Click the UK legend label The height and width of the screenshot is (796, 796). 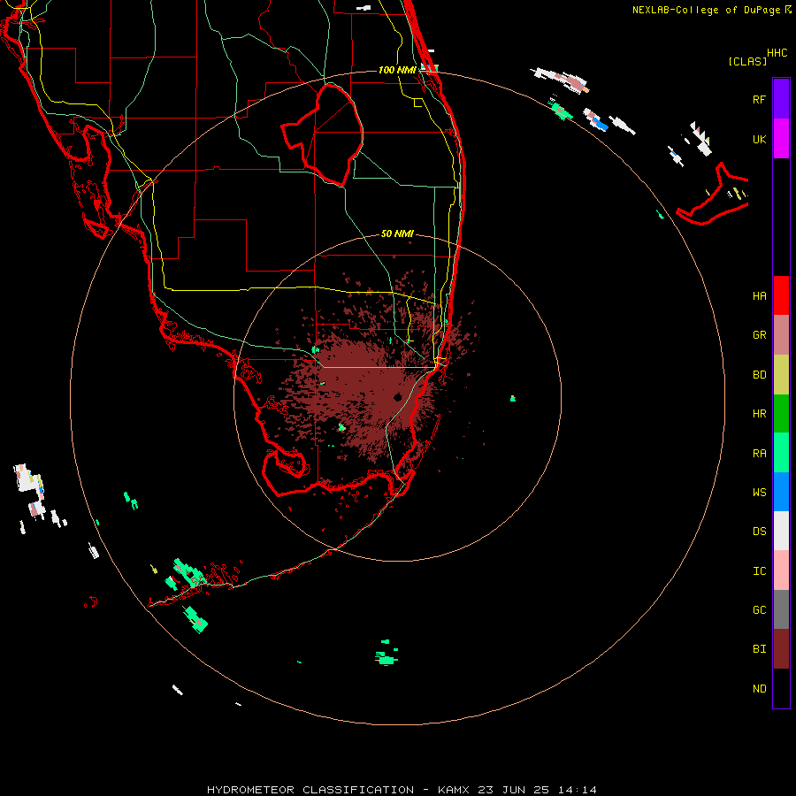759,139
